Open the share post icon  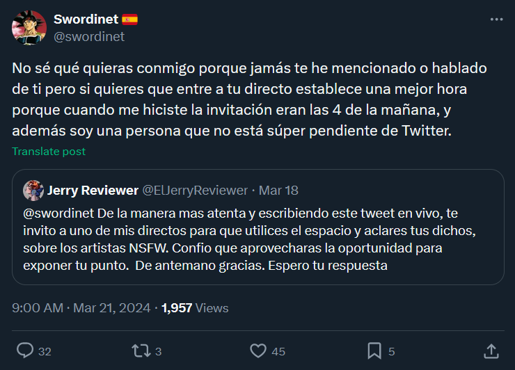coord(491,351)
